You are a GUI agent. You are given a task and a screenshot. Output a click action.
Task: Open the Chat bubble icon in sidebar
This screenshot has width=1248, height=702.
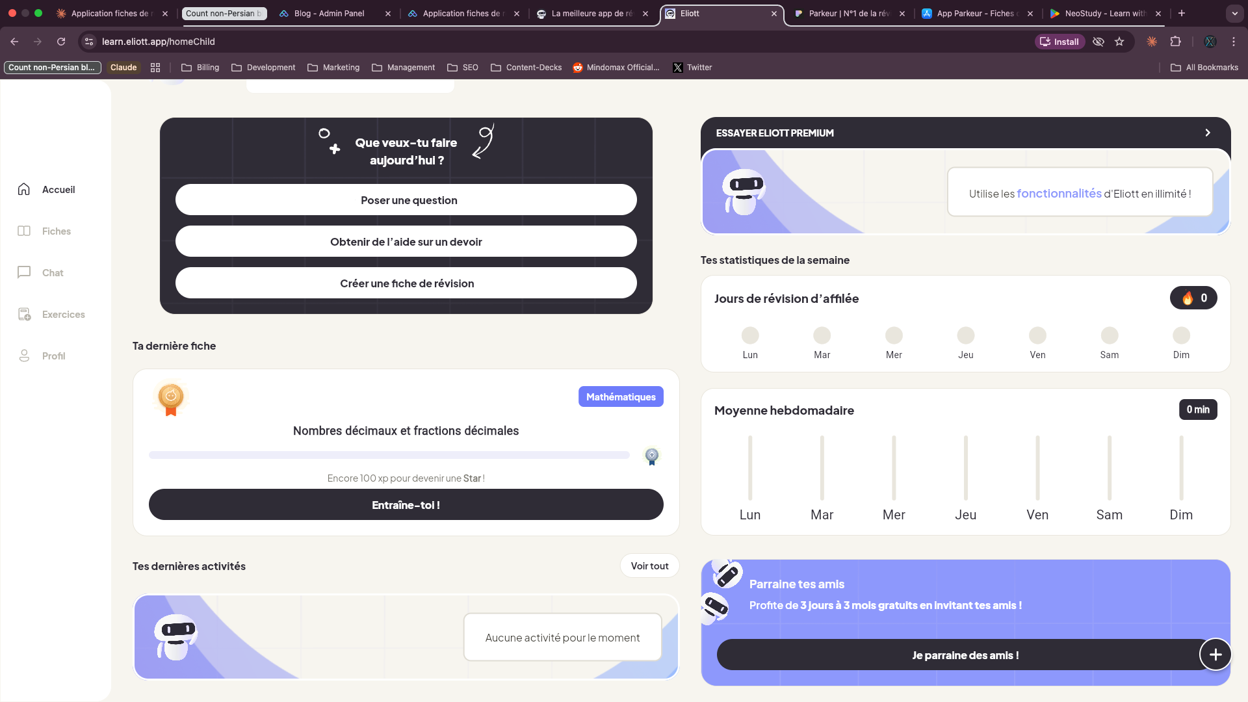point(24,272)
